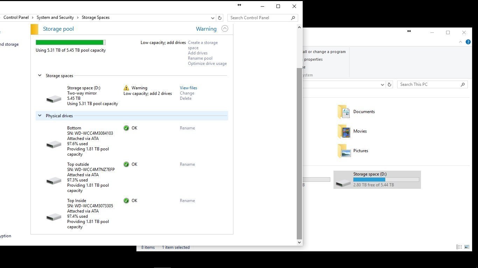Switch to large icons view in This PC
The height and width of the screenshot is (268, 478).
point(467,247)
